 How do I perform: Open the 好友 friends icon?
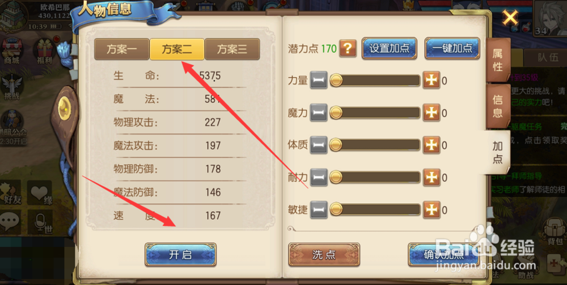click(10, 192)
